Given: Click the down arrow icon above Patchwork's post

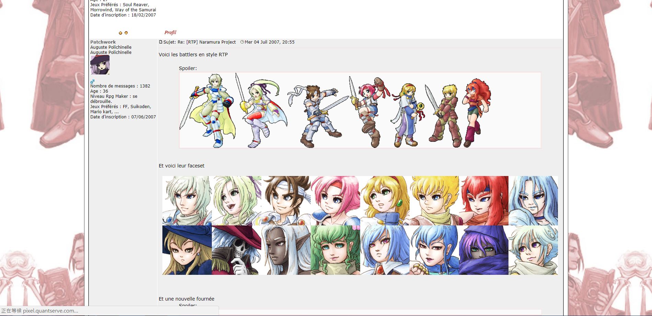Looking at the screenshot, I should pos(126,33).
